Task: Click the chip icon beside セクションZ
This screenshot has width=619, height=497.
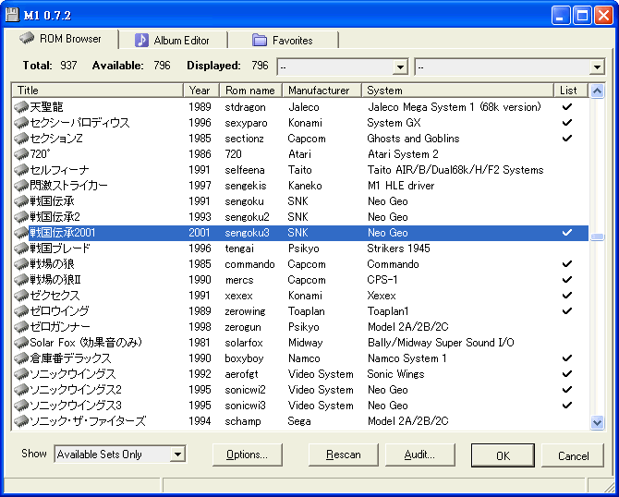Action: (x=21, y=139)
